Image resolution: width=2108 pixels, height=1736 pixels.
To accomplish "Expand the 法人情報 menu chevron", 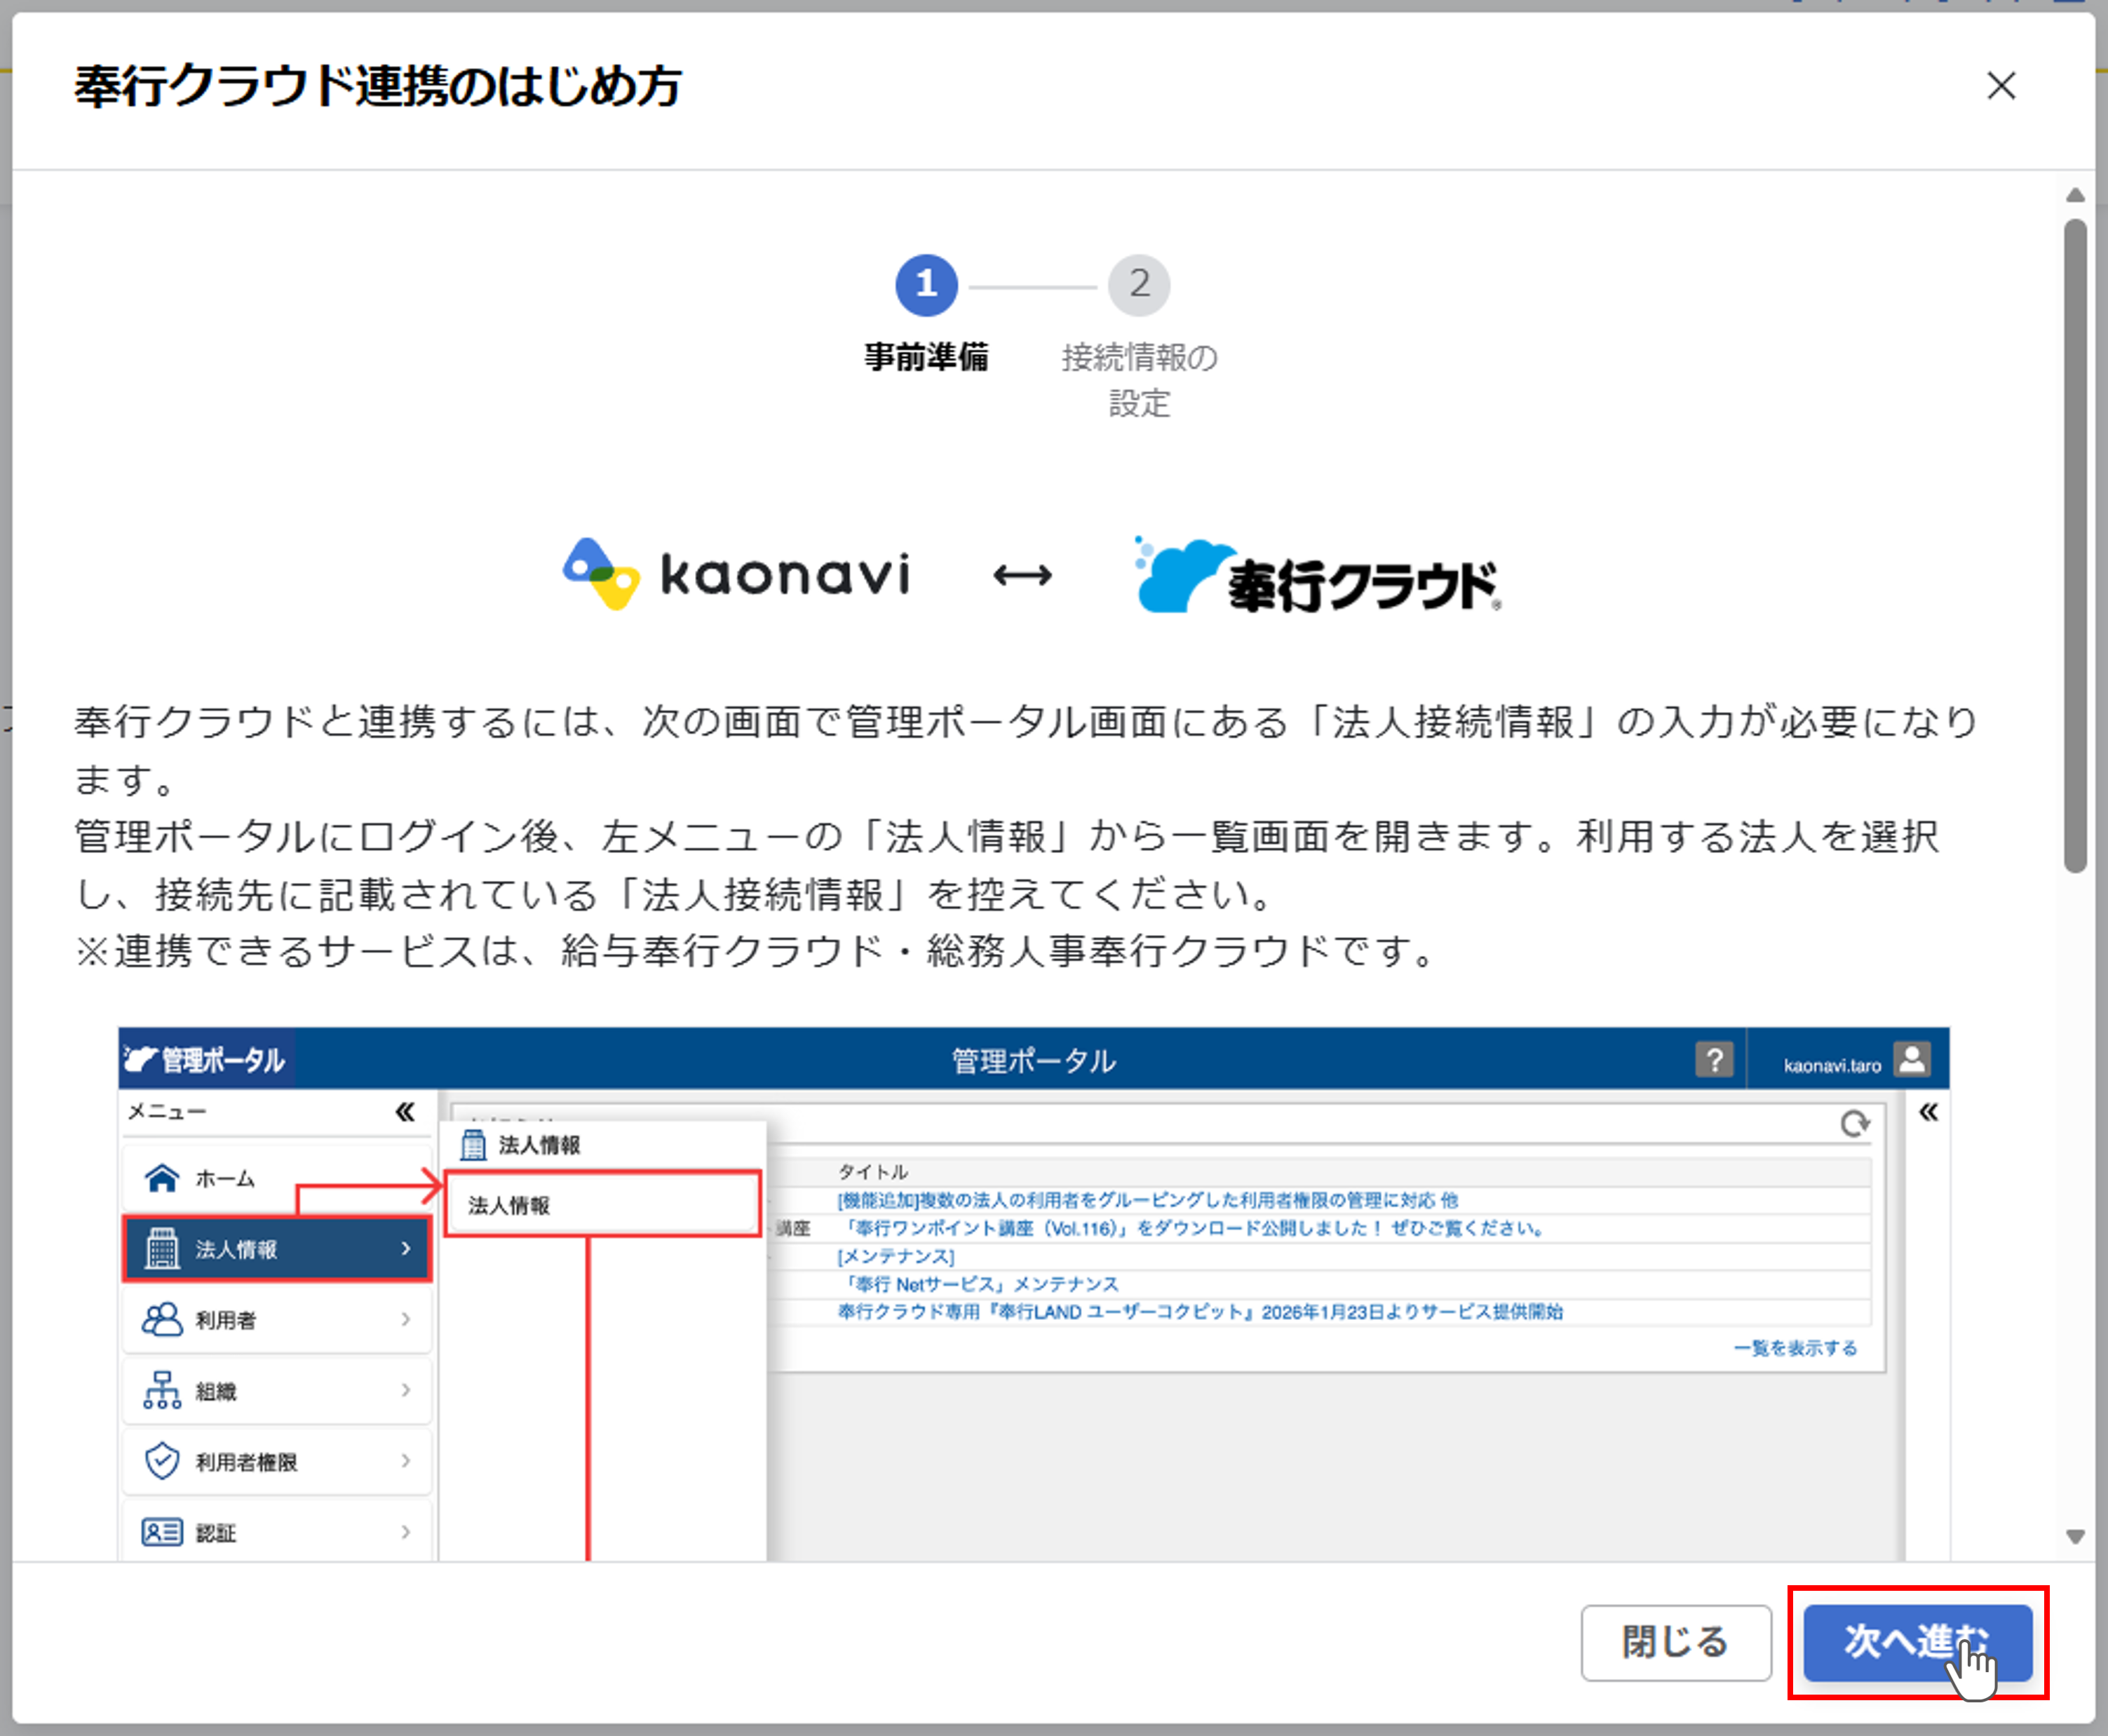I will (406, 1248).
